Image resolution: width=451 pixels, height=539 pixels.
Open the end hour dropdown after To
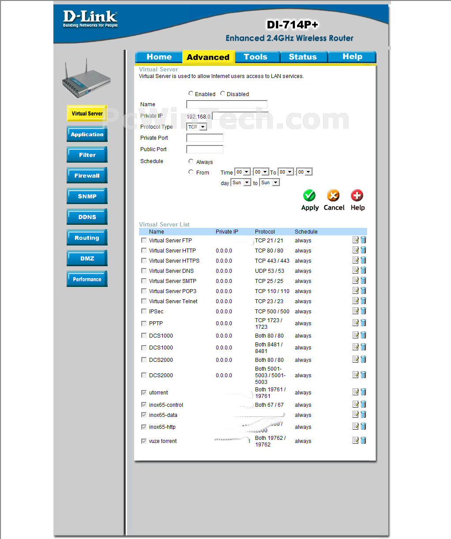pyautogui.click(x=286, y=172)
